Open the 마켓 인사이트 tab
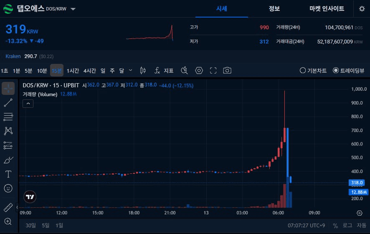The image size is (370, 234). [x=327, y=9]
